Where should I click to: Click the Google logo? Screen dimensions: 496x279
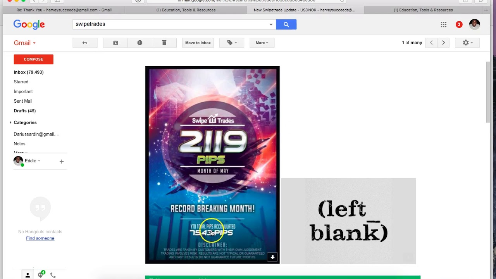tap(29, 25)
